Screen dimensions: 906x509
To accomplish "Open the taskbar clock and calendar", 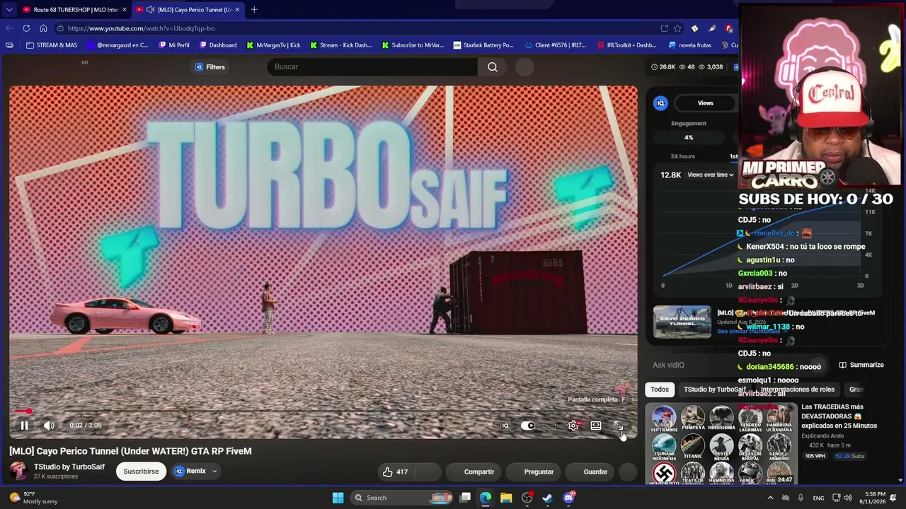I will coord(875,498).
